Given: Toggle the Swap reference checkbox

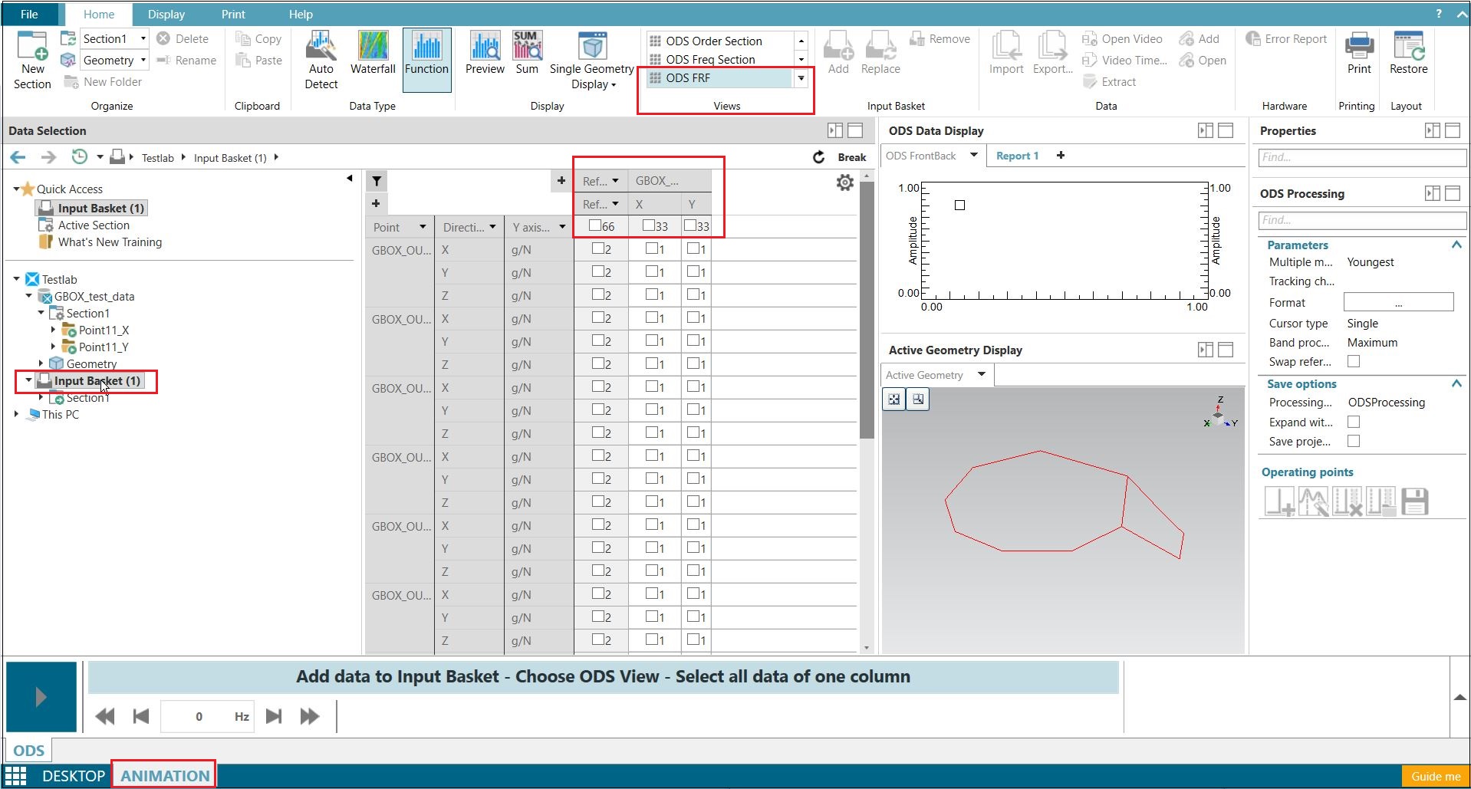Looking at the screenshot, I should pyautogui.click(x=1354, y=361).
